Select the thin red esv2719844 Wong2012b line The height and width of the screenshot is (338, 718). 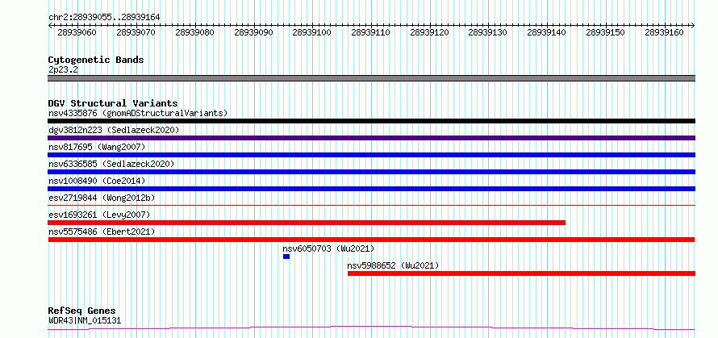(371, 206)
